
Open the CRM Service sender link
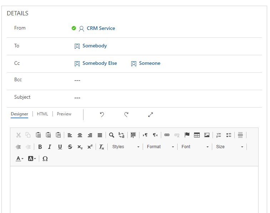pyautogui.click(x=101, y=28)
